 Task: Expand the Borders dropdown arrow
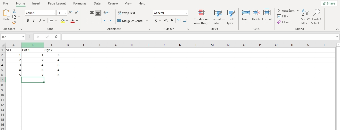coord(55,21)
